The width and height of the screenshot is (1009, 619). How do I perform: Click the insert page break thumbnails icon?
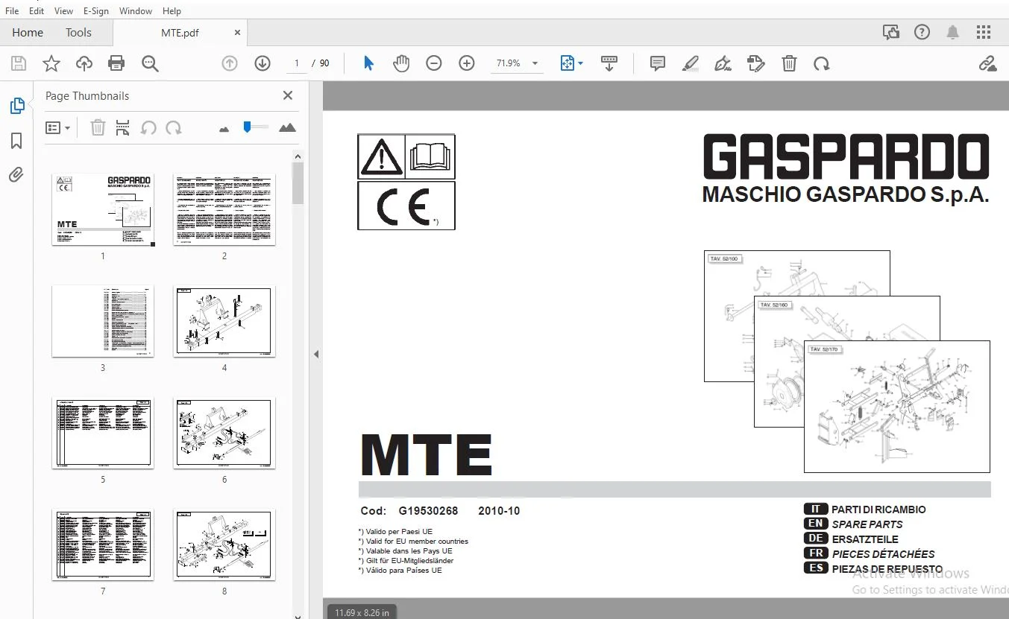coord(123,128)
